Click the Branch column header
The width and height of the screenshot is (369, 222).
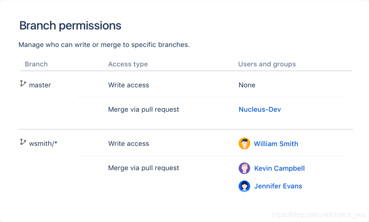click(36, 64)
